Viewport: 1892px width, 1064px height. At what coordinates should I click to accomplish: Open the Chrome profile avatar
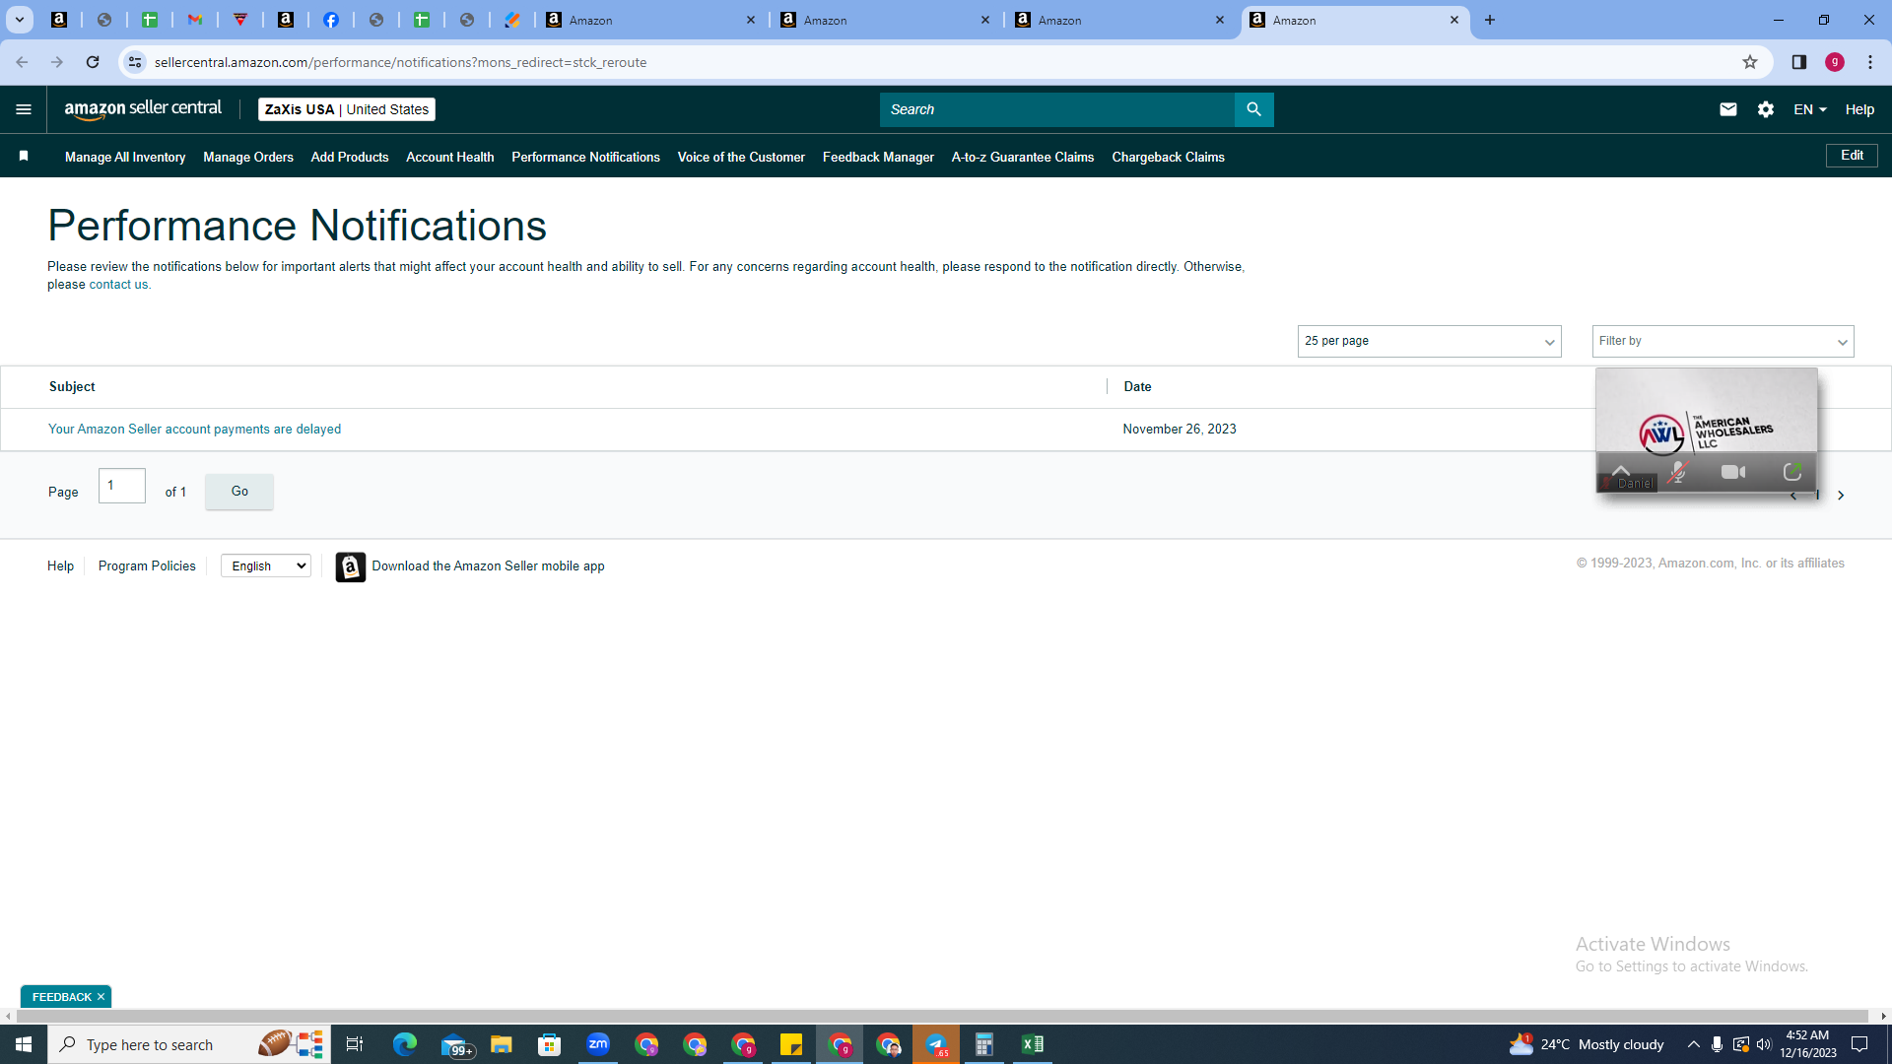coord(1835,62)
